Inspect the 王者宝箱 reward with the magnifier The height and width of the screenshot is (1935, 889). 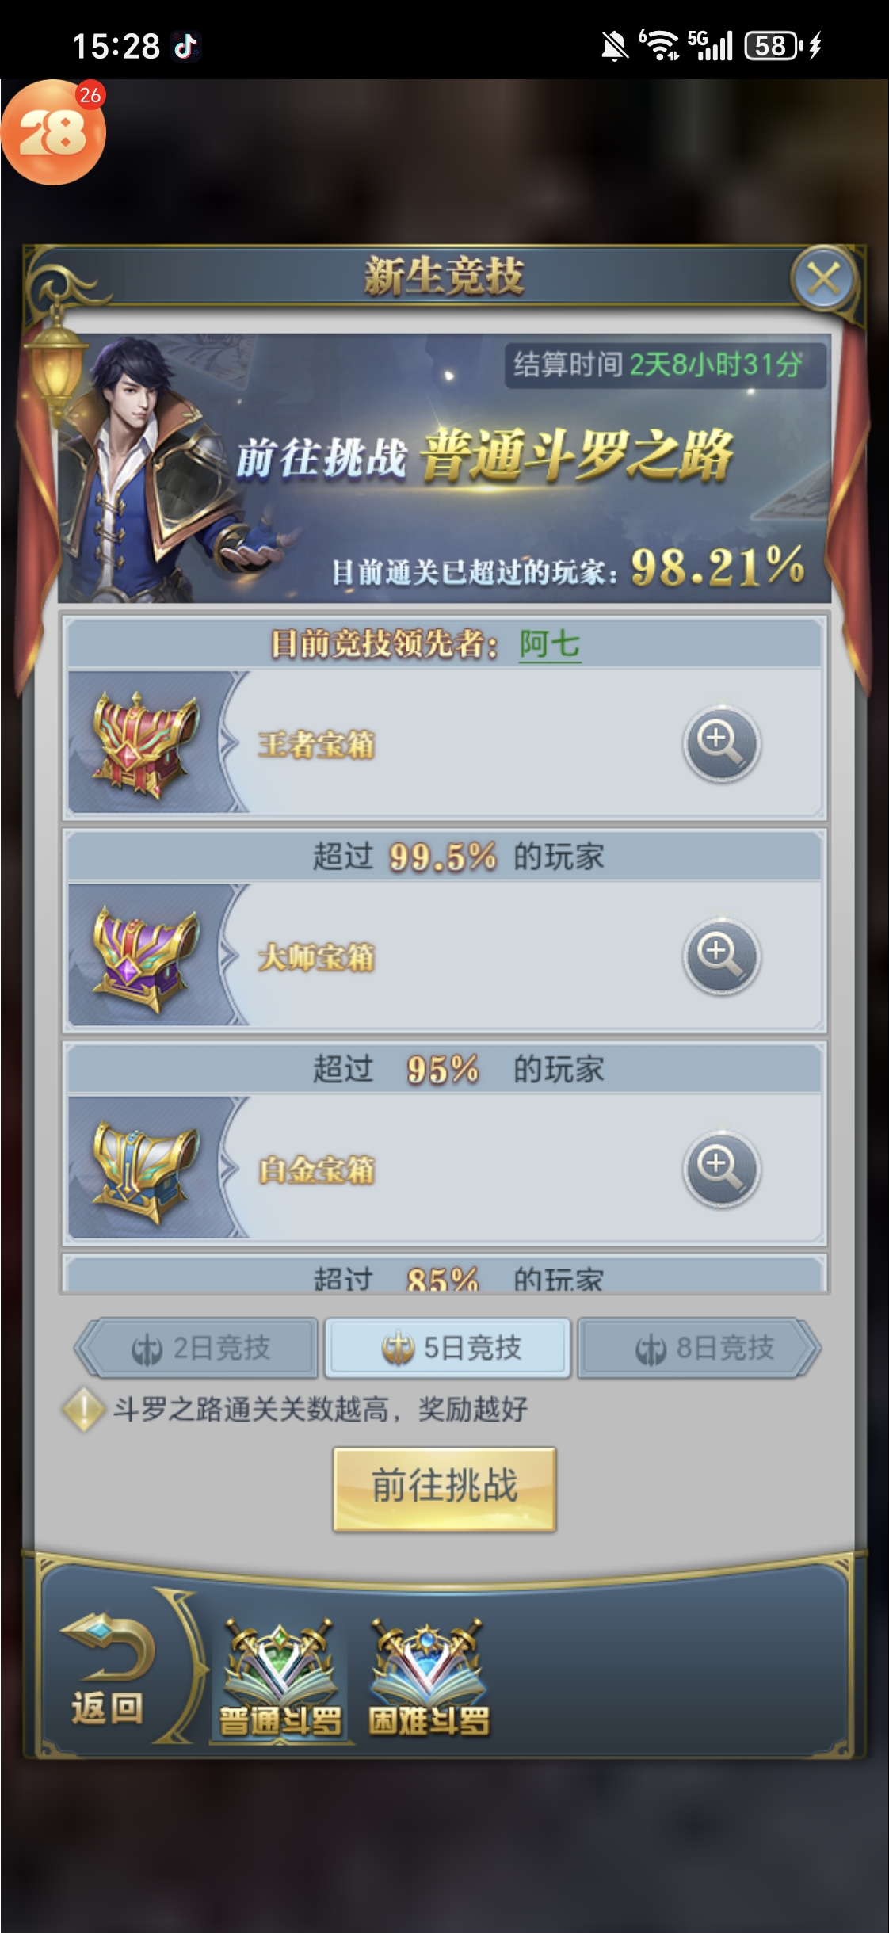click(721, 742)
